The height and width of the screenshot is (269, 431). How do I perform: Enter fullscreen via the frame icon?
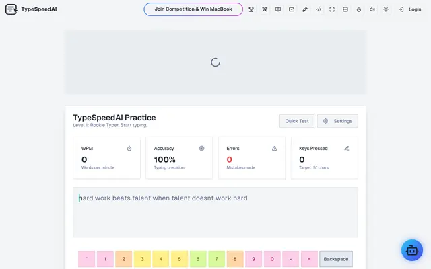[332, 9]
